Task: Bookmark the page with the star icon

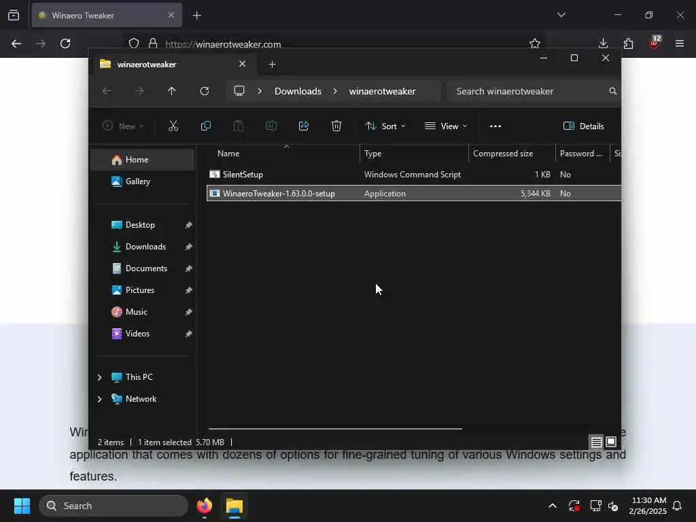Action: [x=535, y=43]
